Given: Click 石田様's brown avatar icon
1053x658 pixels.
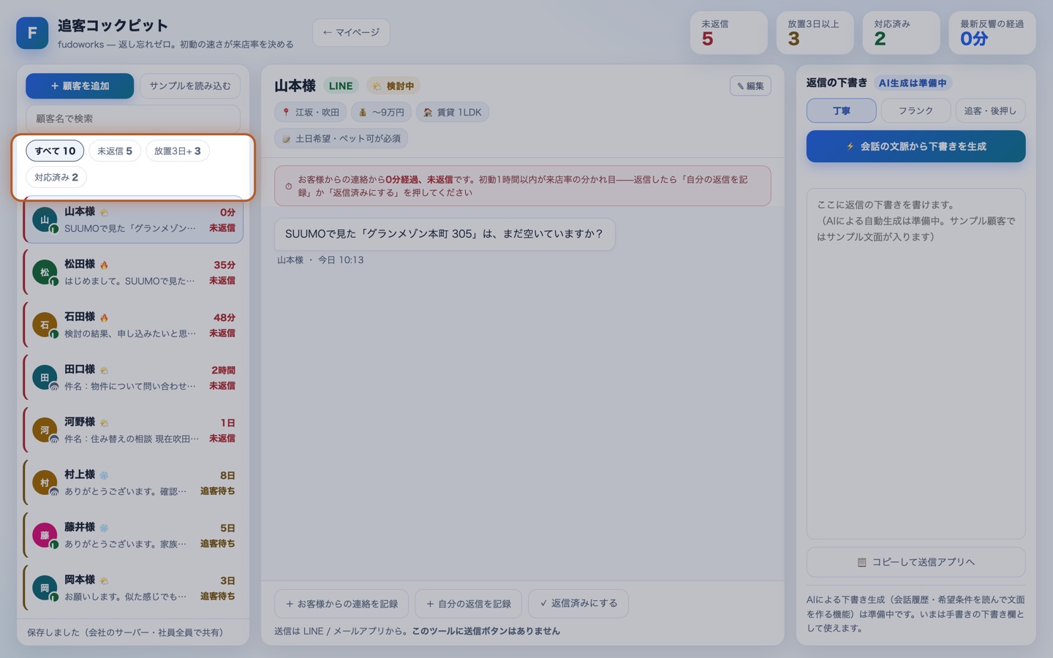Looking at the screenshot, I should pyautogui.click(x=45, y=325).
